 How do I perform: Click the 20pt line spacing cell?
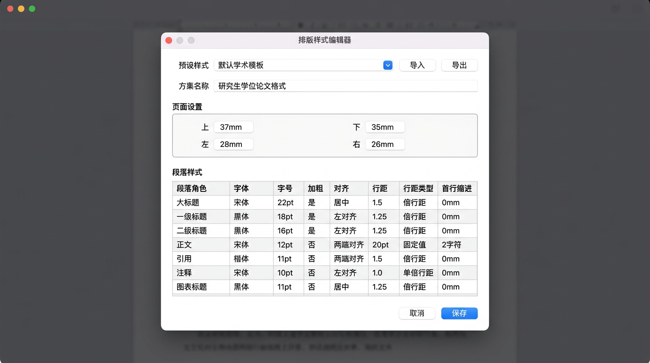384,245
